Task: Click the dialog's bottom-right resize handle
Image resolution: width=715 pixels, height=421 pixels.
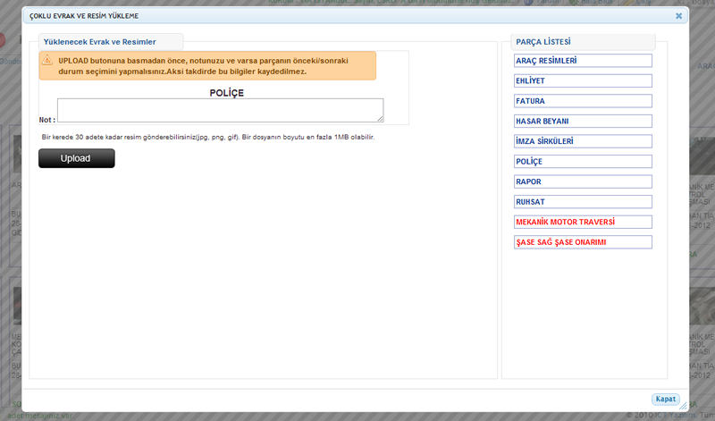Action: 684,406
